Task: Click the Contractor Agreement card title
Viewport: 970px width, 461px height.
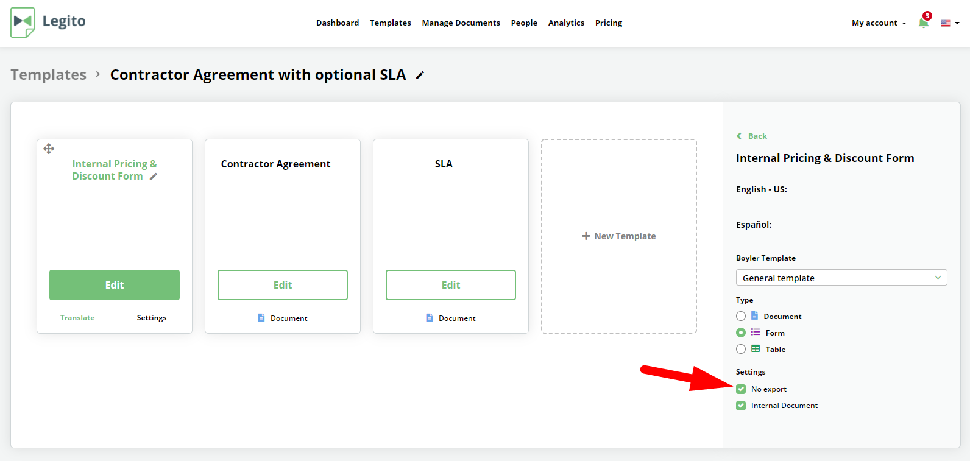Action: pos(276,164)
